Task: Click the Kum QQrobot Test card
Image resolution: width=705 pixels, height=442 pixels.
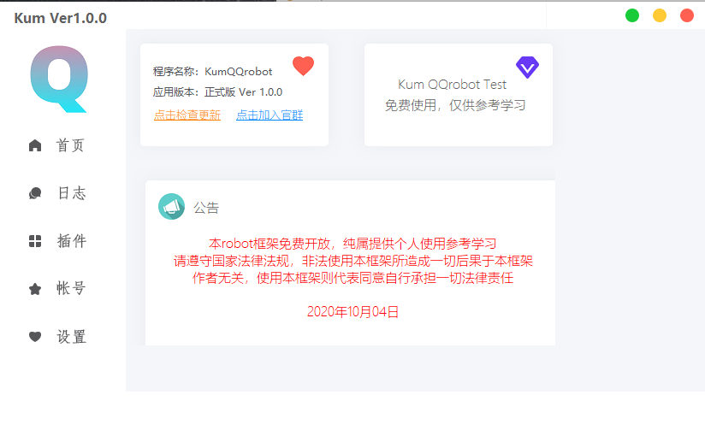Action: click(x=458, y=95)
